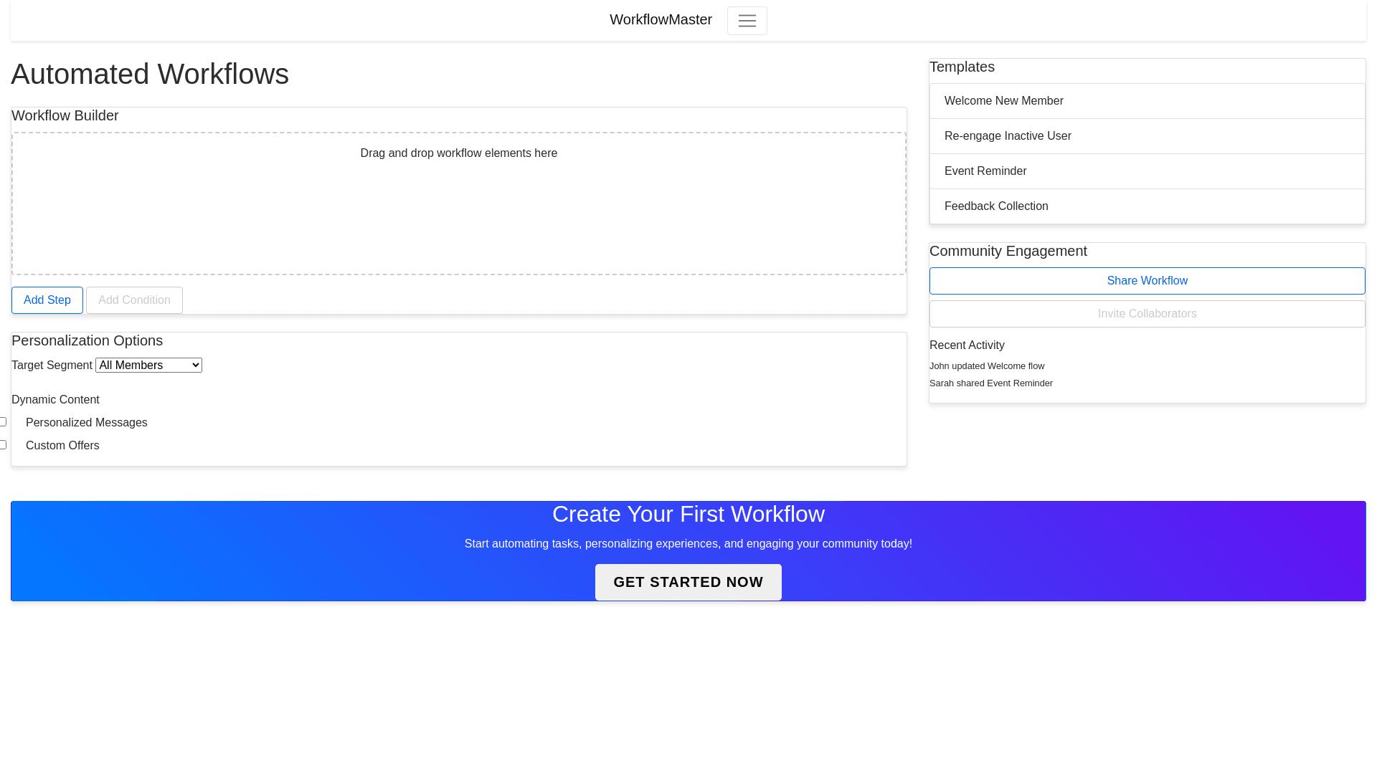This screenshot has height=774, width=1377.
Task: Click the workflow drag and drop area
Action: [x=459, y=208]
